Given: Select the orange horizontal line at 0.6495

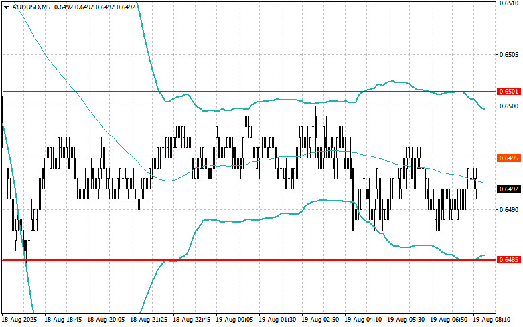Looking at the screenshot, I should coord(248,158).
